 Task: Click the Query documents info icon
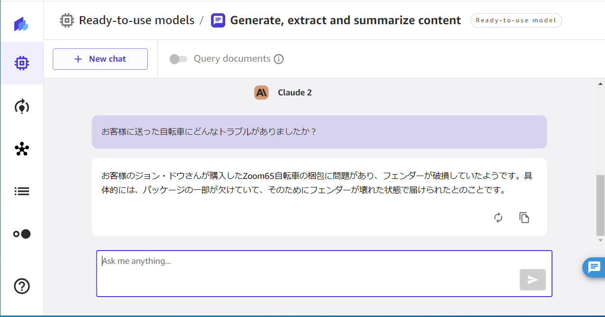coord(279,59)
